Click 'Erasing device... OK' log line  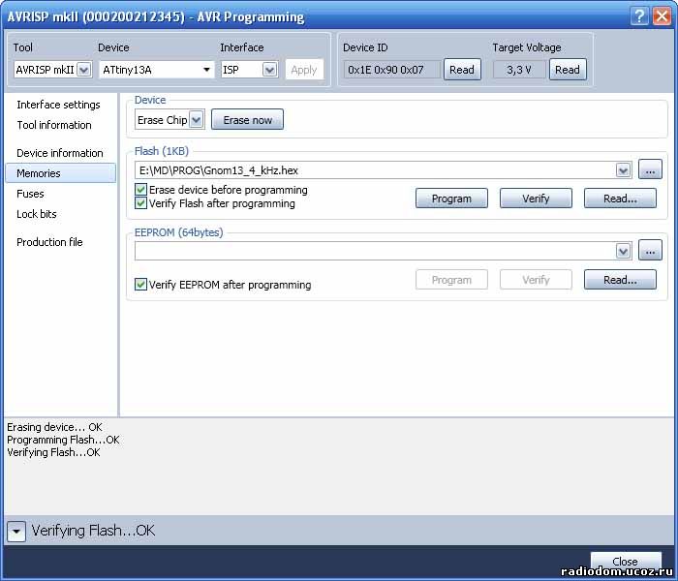click(54, 427)
